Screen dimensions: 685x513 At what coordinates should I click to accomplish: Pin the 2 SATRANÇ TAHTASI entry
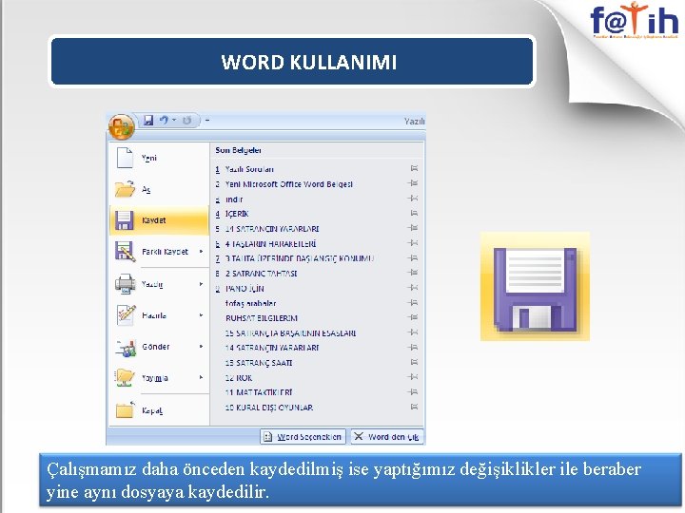(x=413, y=273)
